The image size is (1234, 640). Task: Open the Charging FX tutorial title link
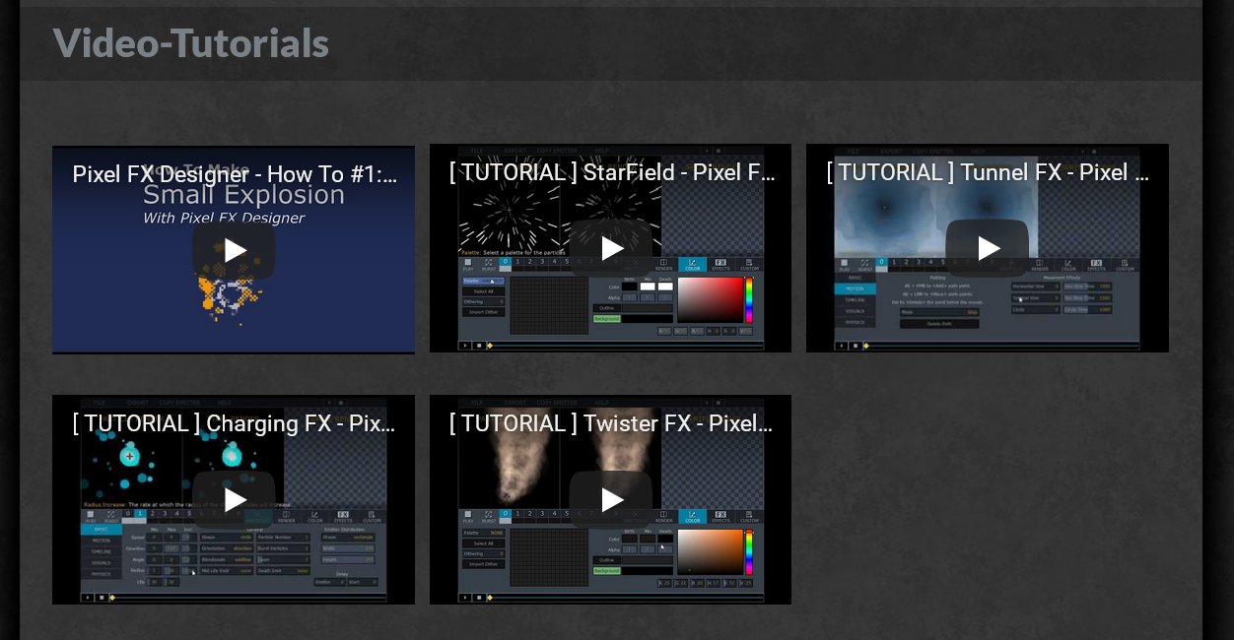235,423
